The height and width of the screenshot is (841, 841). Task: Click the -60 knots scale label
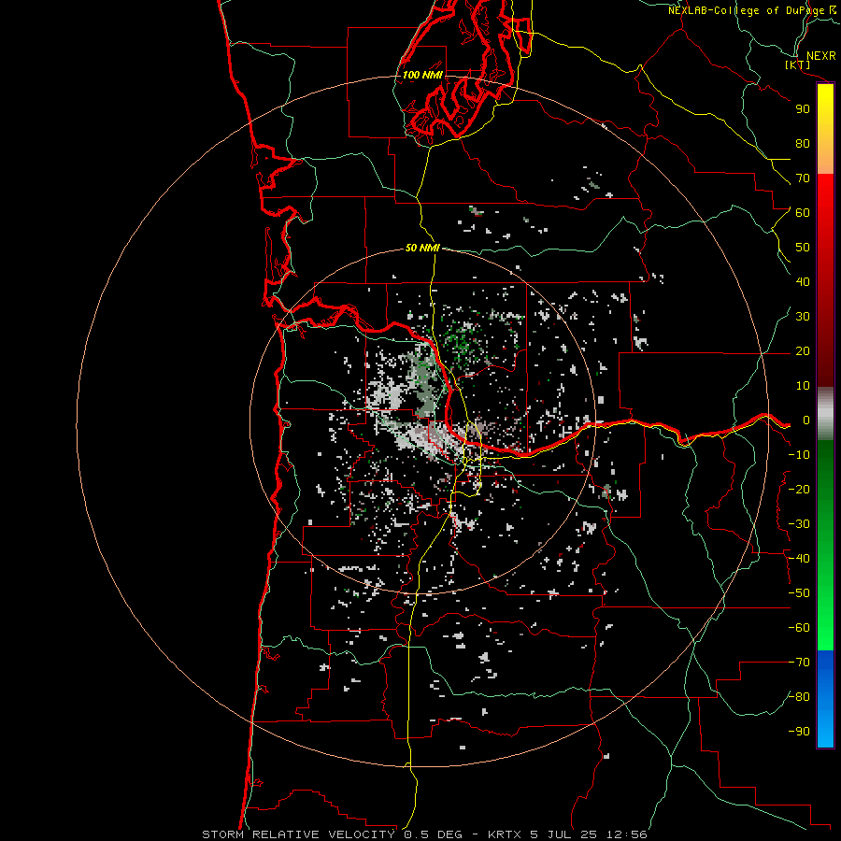pos(799,628)
